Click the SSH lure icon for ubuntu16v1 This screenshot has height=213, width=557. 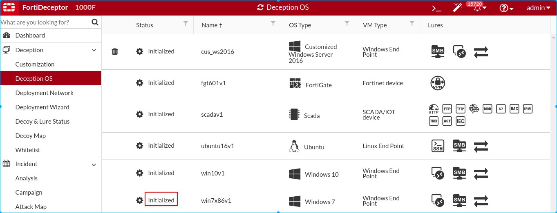coord(438,146)
